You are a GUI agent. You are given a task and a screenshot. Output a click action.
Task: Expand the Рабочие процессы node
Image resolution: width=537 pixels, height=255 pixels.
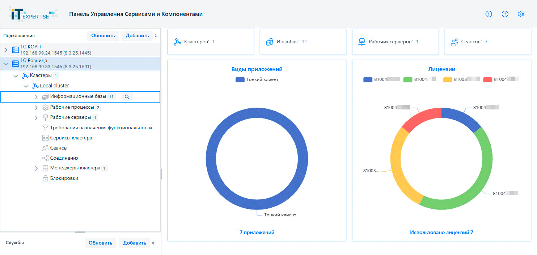[36, 108]
